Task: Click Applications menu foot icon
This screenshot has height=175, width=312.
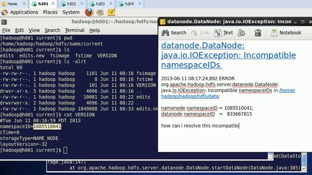Action: 4,12
